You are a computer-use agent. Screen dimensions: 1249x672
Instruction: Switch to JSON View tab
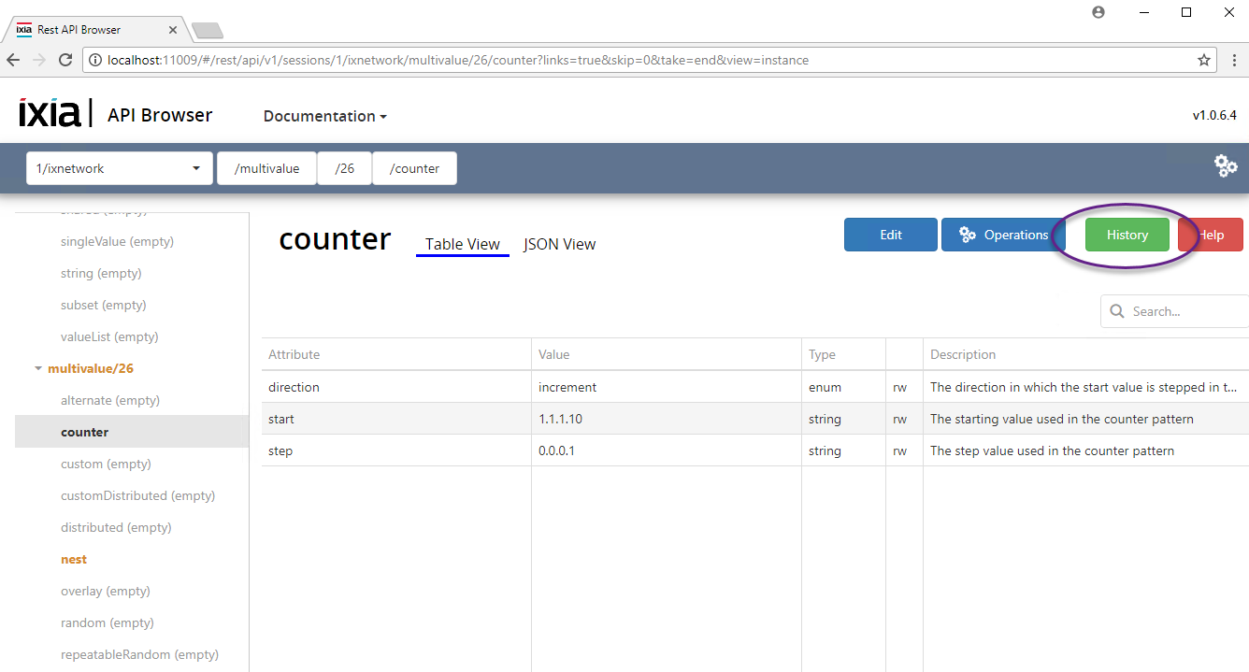559,244
